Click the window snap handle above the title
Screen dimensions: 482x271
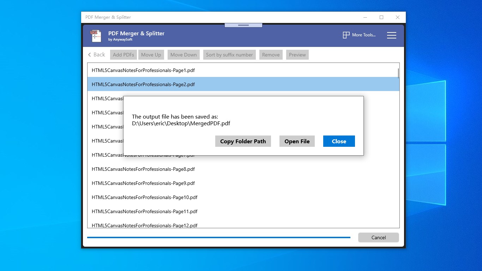[243, 25]
